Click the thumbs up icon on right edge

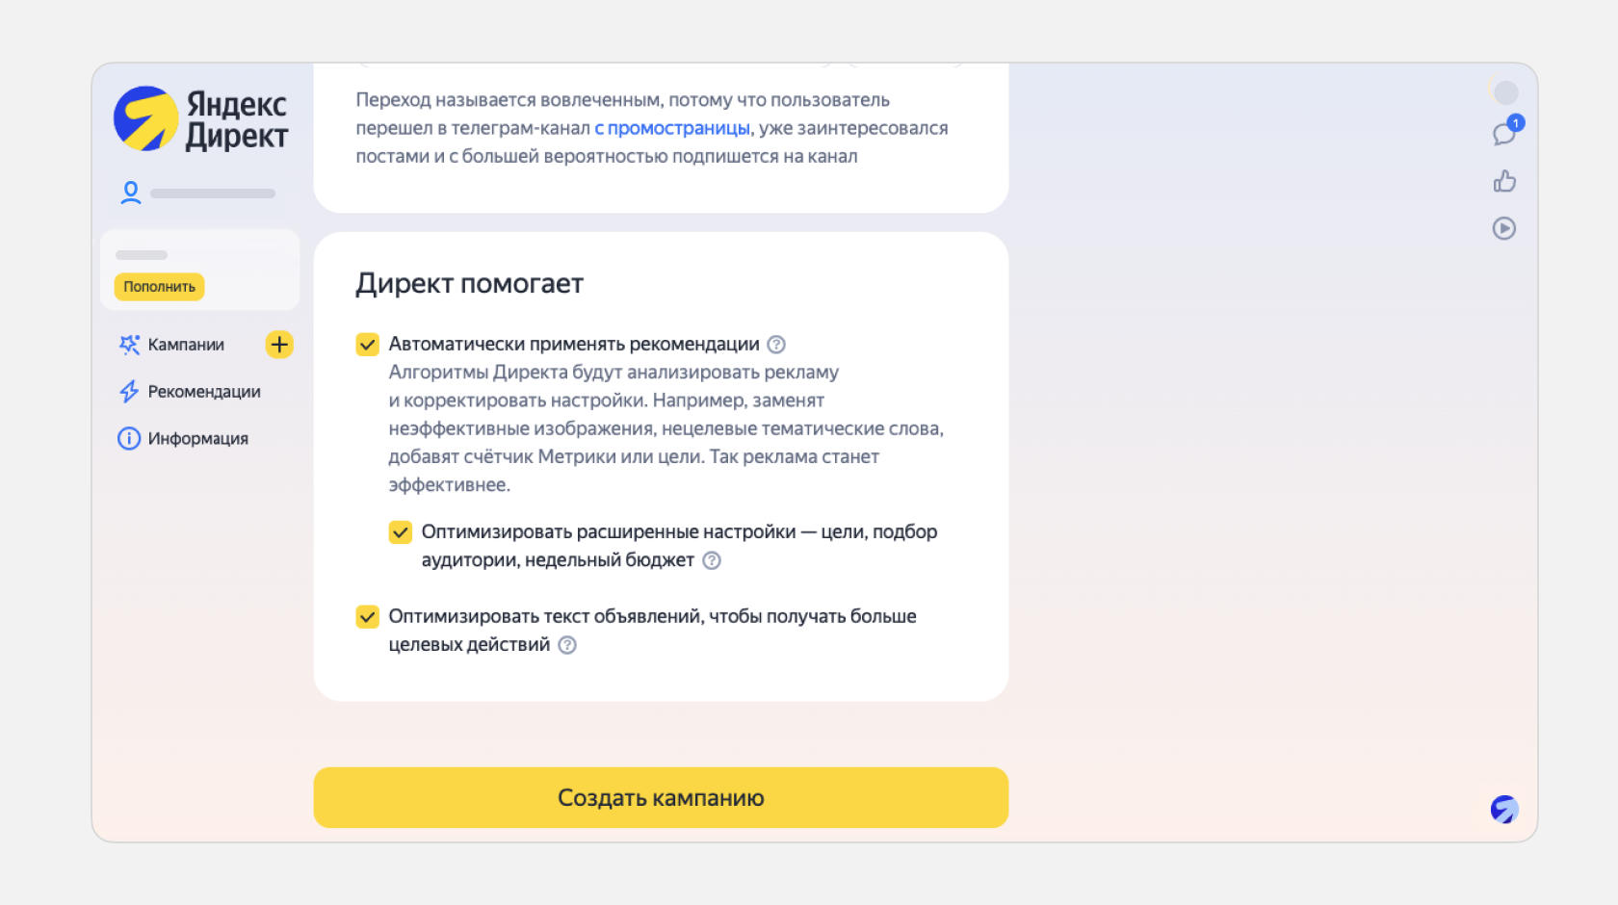(1504, 181)
